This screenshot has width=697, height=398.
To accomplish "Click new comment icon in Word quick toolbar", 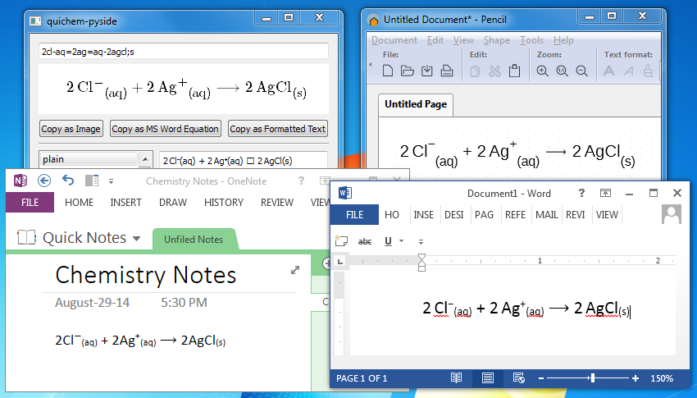I will pyautogui.click(x=341, y=240).
